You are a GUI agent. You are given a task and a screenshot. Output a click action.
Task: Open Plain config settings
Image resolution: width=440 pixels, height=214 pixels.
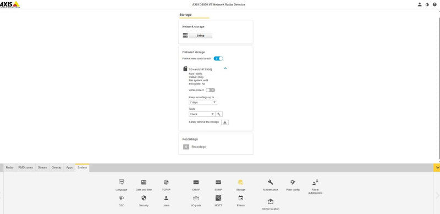pos(293,182)
